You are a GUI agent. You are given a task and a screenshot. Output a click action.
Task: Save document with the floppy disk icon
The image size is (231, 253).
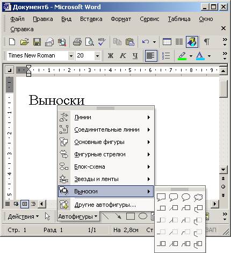coord(37,42)
